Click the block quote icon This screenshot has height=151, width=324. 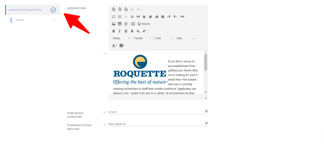pos(138,17)
